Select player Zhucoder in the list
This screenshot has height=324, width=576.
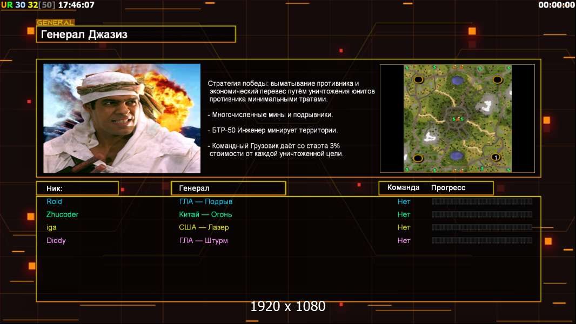click(62, 214)
